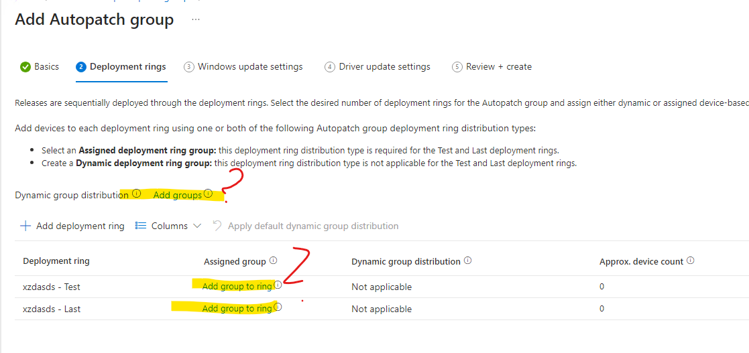The image size is (749, 353).
Task: Click the Assigned group column header
Action: (235, 262)
